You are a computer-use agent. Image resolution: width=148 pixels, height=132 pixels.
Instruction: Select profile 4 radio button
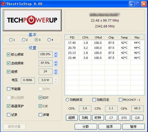49,40
